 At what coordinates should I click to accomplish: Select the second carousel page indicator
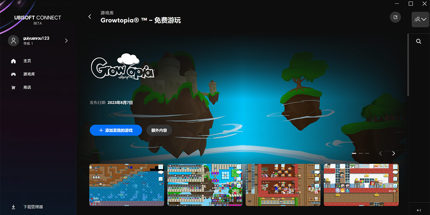361,153
